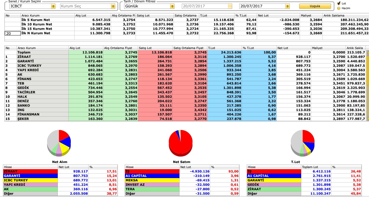Select the İlk 5 Kurum Net row

[187, 20]
